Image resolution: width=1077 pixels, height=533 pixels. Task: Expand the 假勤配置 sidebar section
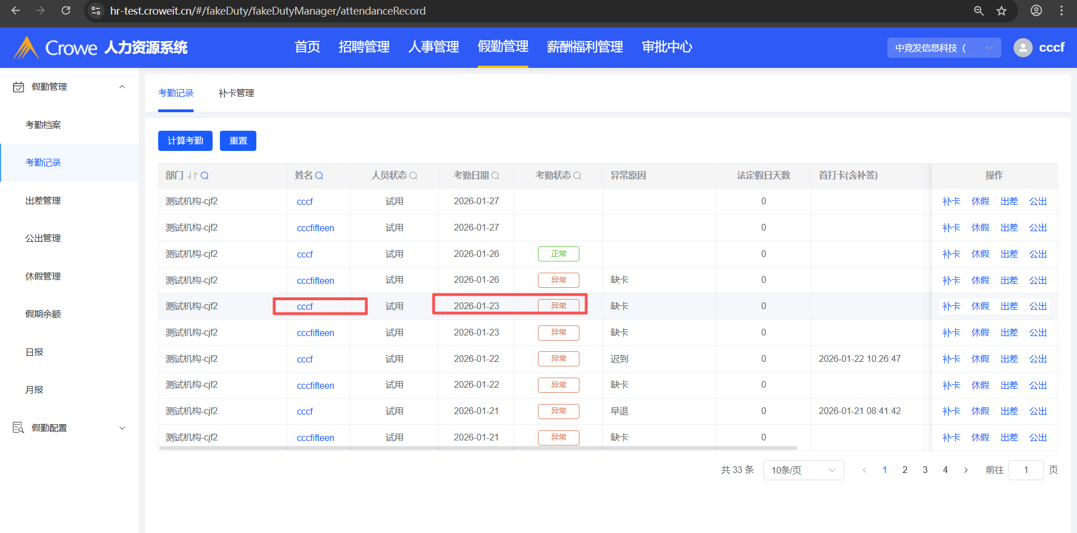(x=122, y=428)
